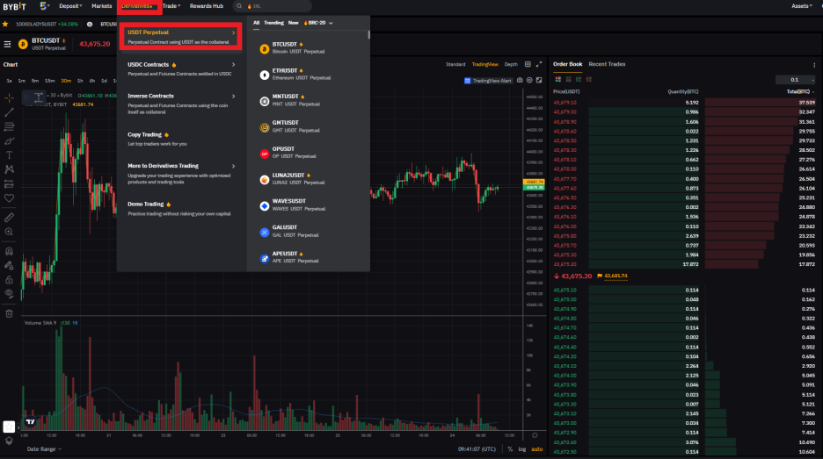Toggle stay in drawing mode
Viewport: 823px width, 459px height.
[x=9, y=265]
